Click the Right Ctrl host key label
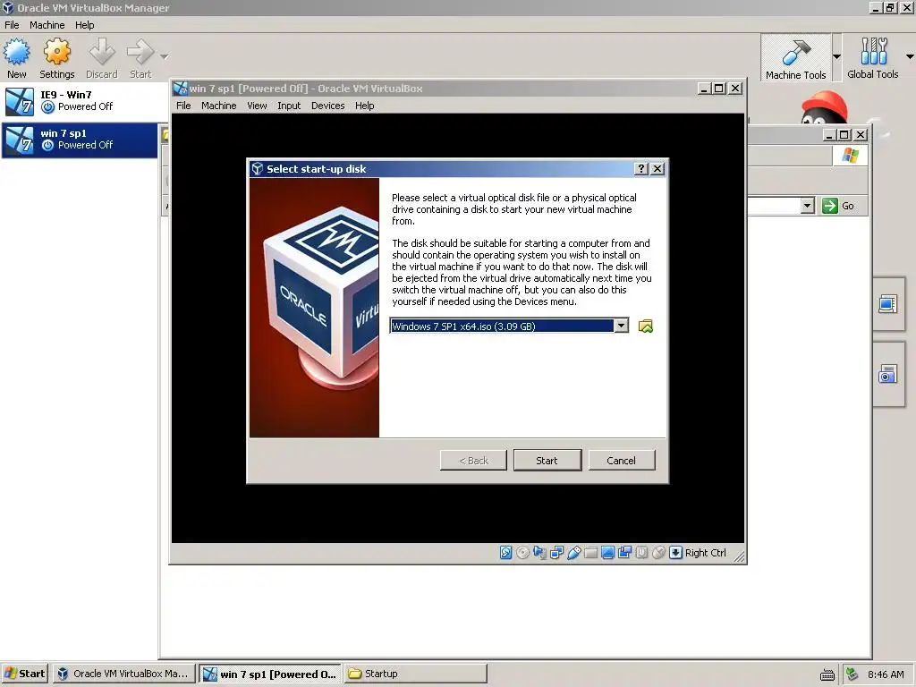916x687 pixels. (x=706, y=553)
